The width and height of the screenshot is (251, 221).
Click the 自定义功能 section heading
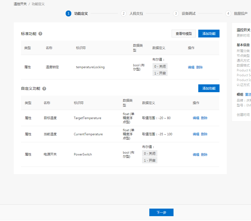point(31,88)
